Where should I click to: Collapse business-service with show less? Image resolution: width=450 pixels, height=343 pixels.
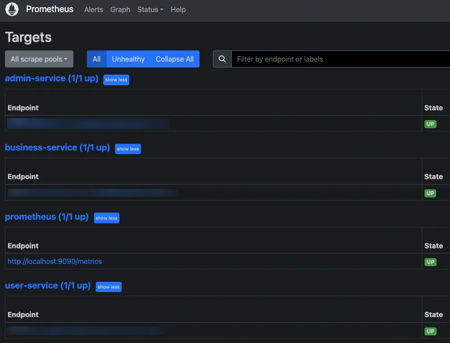(x=128, y=149)
